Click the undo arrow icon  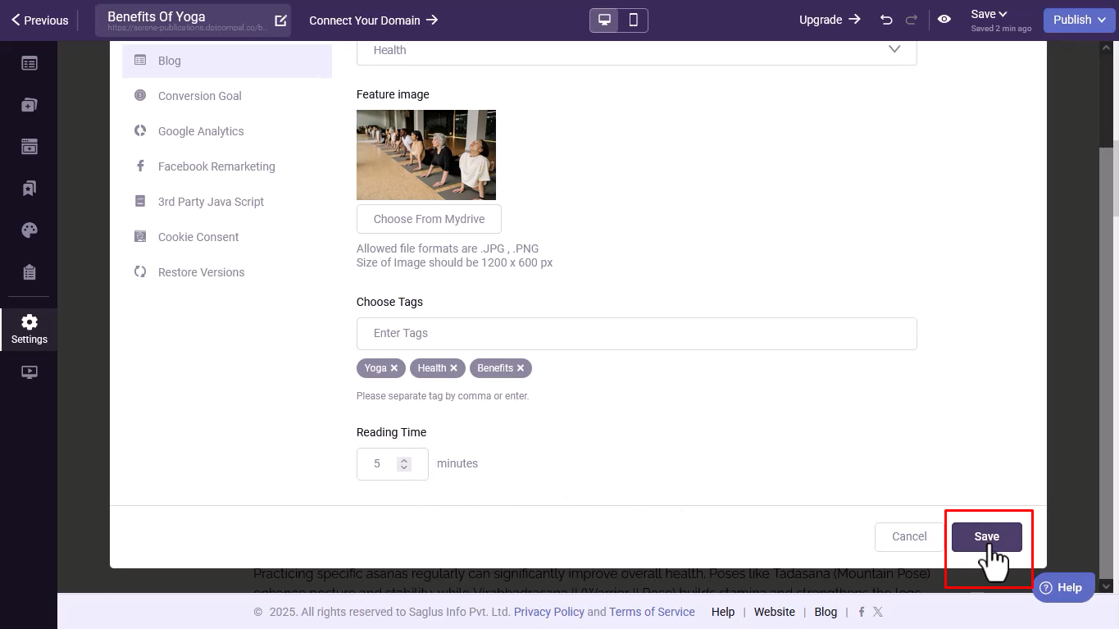click(886, 20)
